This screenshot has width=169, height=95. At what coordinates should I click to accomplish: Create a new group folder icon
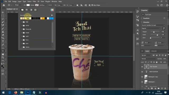(158, 88)
